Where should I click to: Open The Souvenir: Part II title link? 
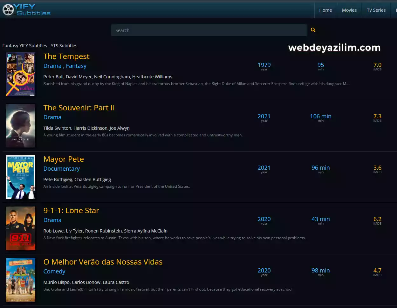point(79,108)
